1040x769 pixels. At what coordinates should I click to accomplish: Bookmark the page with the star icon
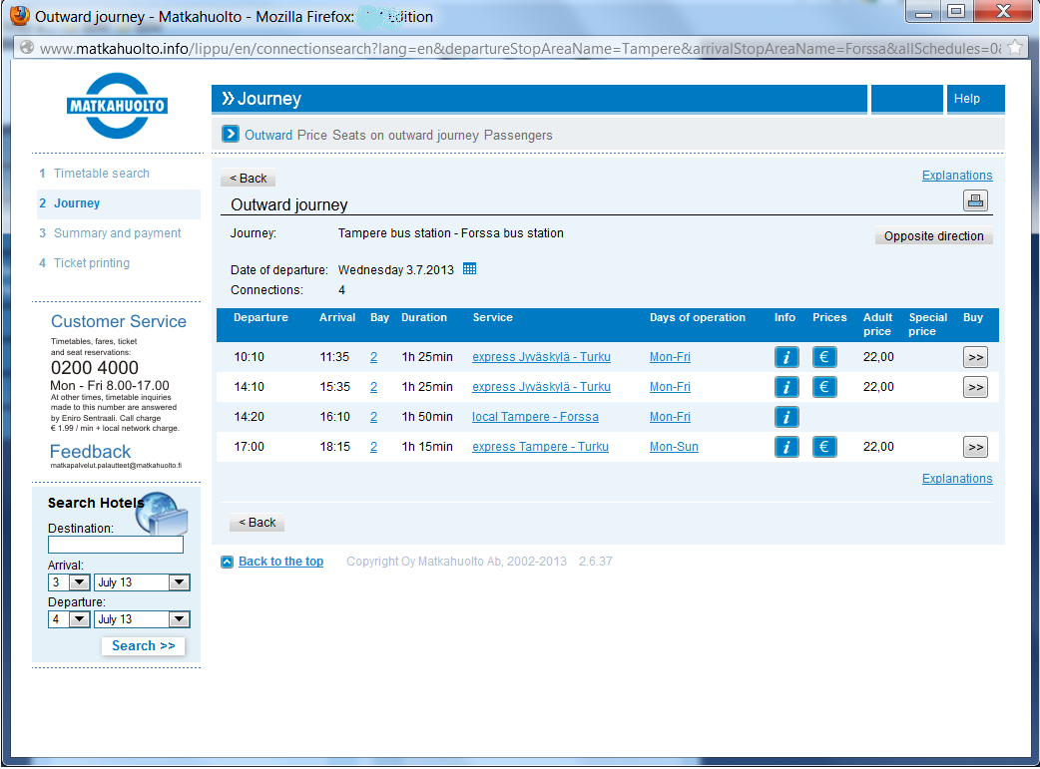click(x=1015, y=47)
